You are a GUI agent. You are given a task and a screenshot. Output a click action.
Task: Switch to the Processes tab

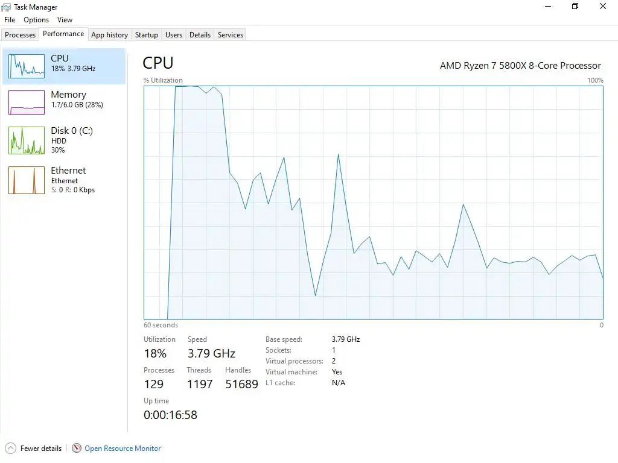point(20,34)
